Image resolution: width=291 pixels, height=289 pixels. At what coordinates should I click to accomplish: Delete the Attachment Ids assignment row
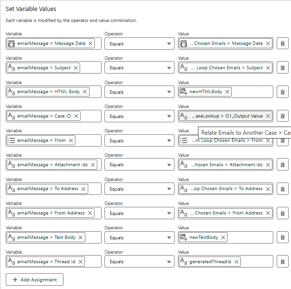click(282, 165)
